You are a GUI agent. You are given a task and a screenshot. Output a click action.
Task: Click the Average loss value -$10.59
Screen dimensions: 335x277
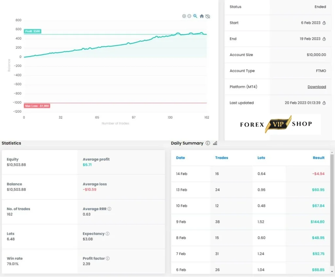click(90, 190)
